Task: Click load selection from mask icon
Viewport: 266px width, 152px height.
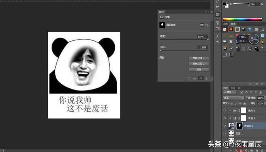Action: [189, 78]
